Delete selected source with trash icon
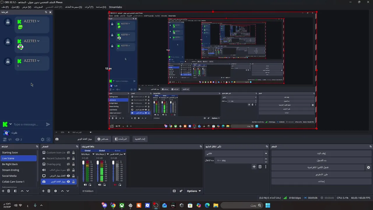Viewport: 373px width, 210px height. tap(49, 191)
